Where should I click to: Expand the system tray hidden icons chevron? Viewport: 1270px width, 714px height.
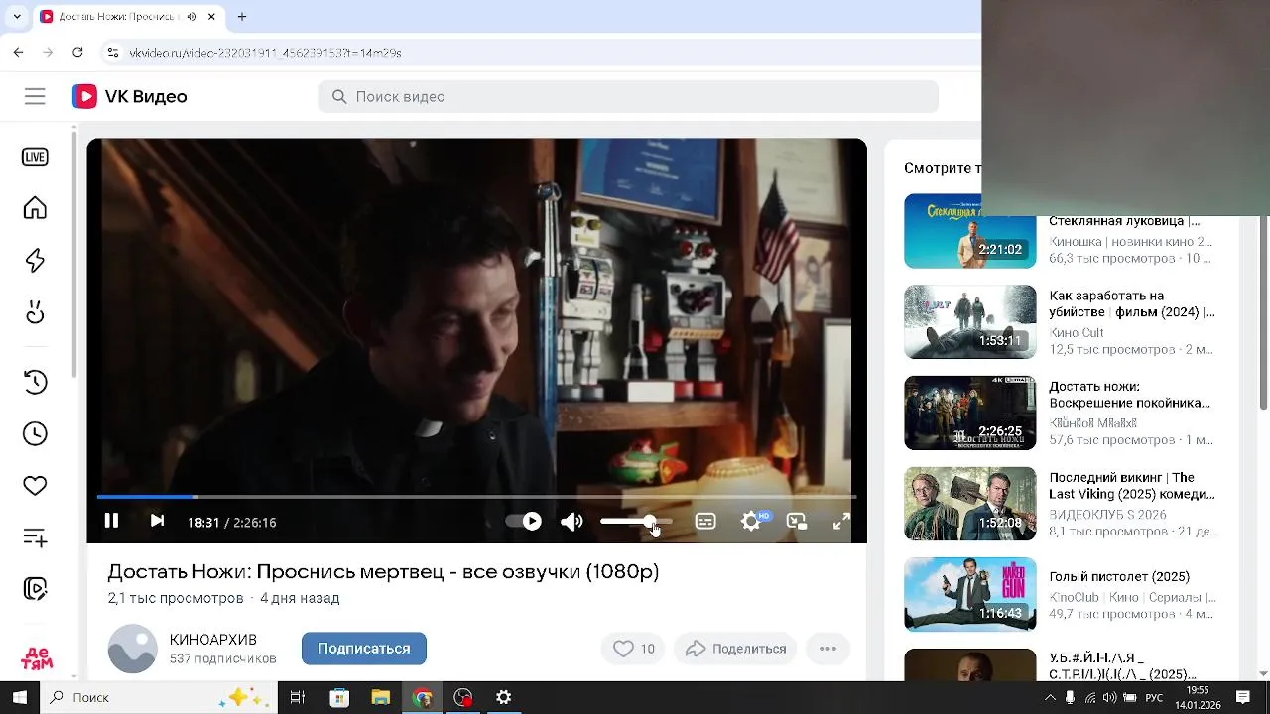click(1050, 698)
